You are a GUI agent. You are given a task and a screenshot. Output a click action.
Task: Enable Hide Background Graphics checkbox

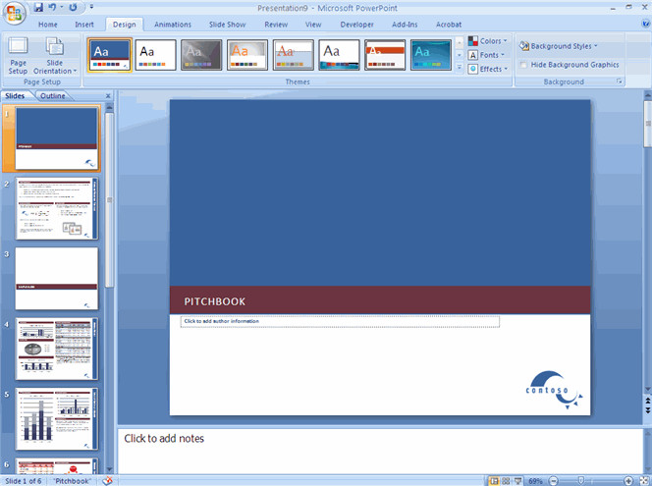524,65
